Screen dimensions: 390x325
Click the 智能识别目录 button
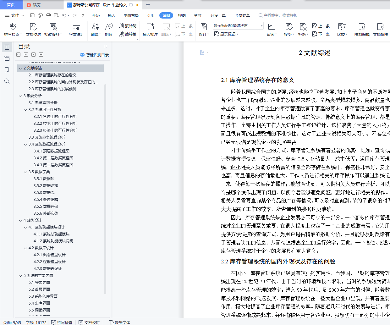click(x=95, y=55)
